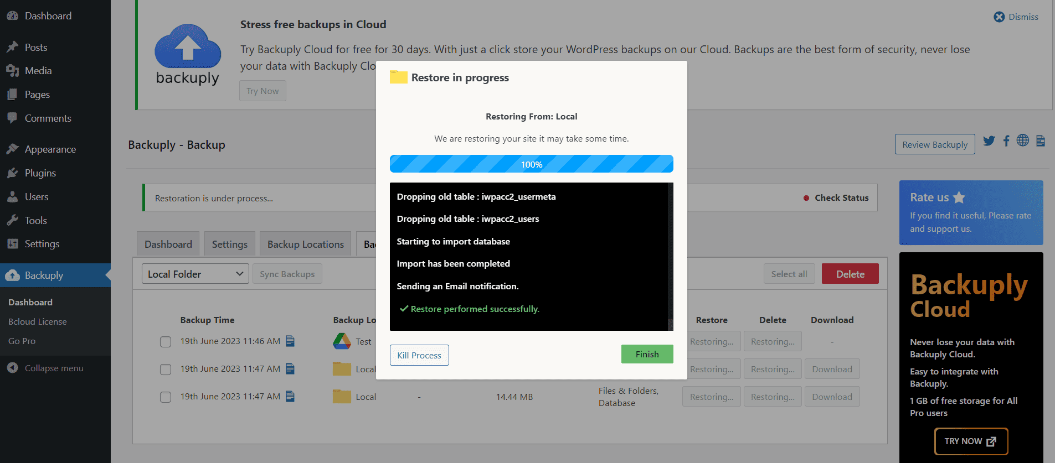1055x463 pixels.
Task: Open the Local Folder dropdown
Action: pos(195,274)
